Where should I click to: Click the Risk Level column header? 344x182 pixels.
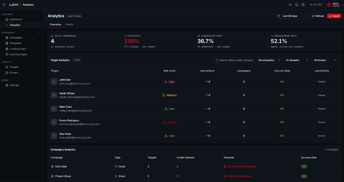[x=169, y=71]
